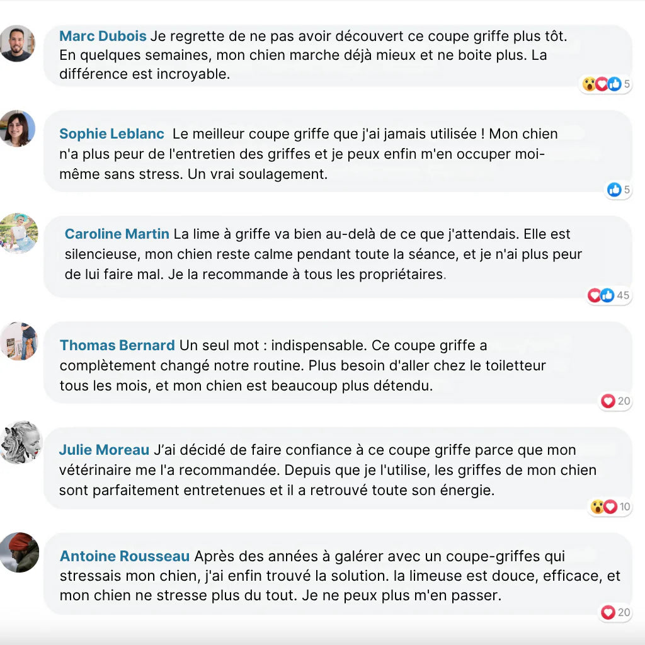Click Caroline Martin's avatar photo
This screenshot has width=645, height=645.
coord(19,234)
